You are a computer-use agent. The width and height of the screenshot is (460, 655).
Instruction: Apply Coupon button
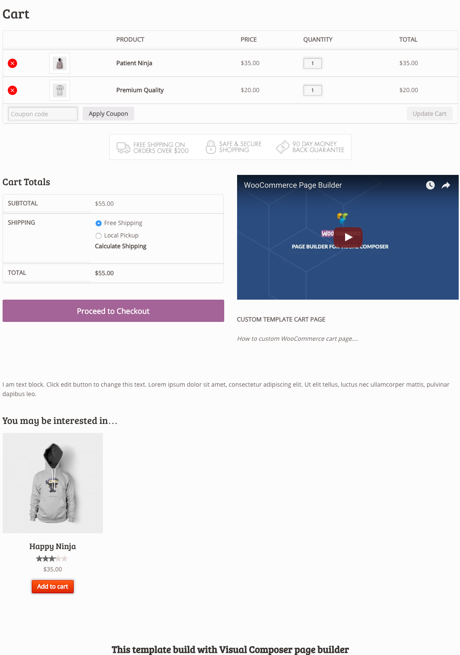[108, 114]
